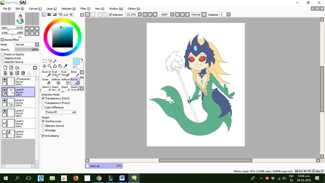Hide Layer5 with its eye icon

(x=4, y=90)
